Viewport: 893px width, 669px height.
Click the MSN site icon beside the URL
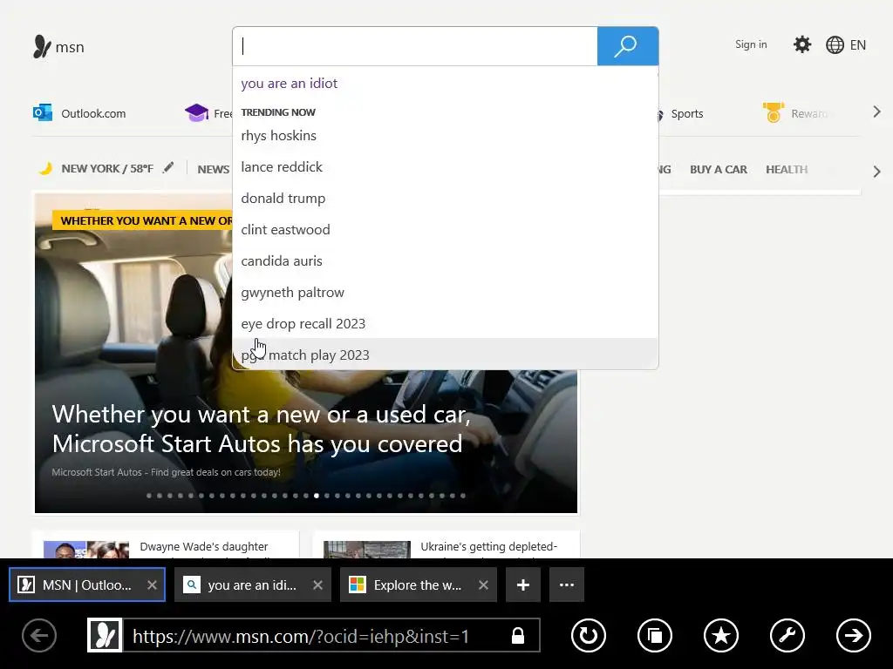pos(105,635)
